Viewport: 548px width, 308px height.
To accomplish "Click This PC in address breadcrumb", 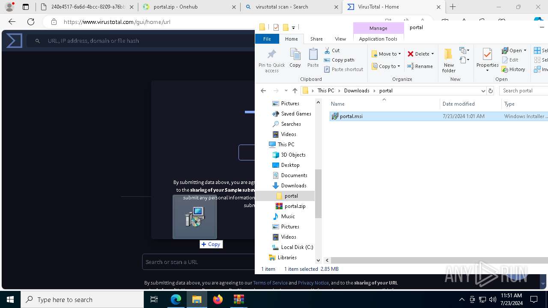I will [325, 91].
